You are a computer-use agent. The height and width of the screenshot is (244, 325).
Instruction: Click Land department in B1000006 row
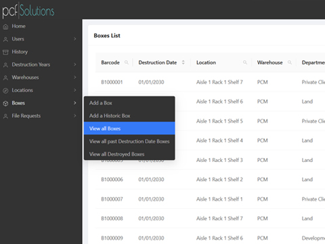coord(307,180)
